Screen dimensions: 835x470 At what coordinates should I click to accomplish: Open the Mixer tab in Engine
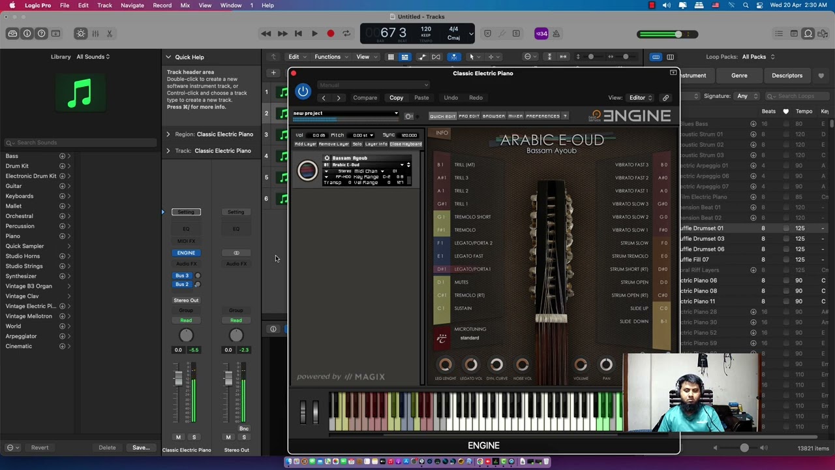[x=515, y=116]
